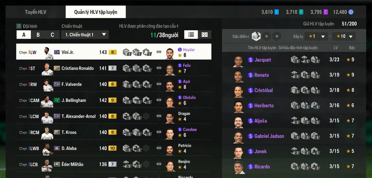Select squad A
The width and height of the screenshot is (372, 178).
[x=24, y=35]
